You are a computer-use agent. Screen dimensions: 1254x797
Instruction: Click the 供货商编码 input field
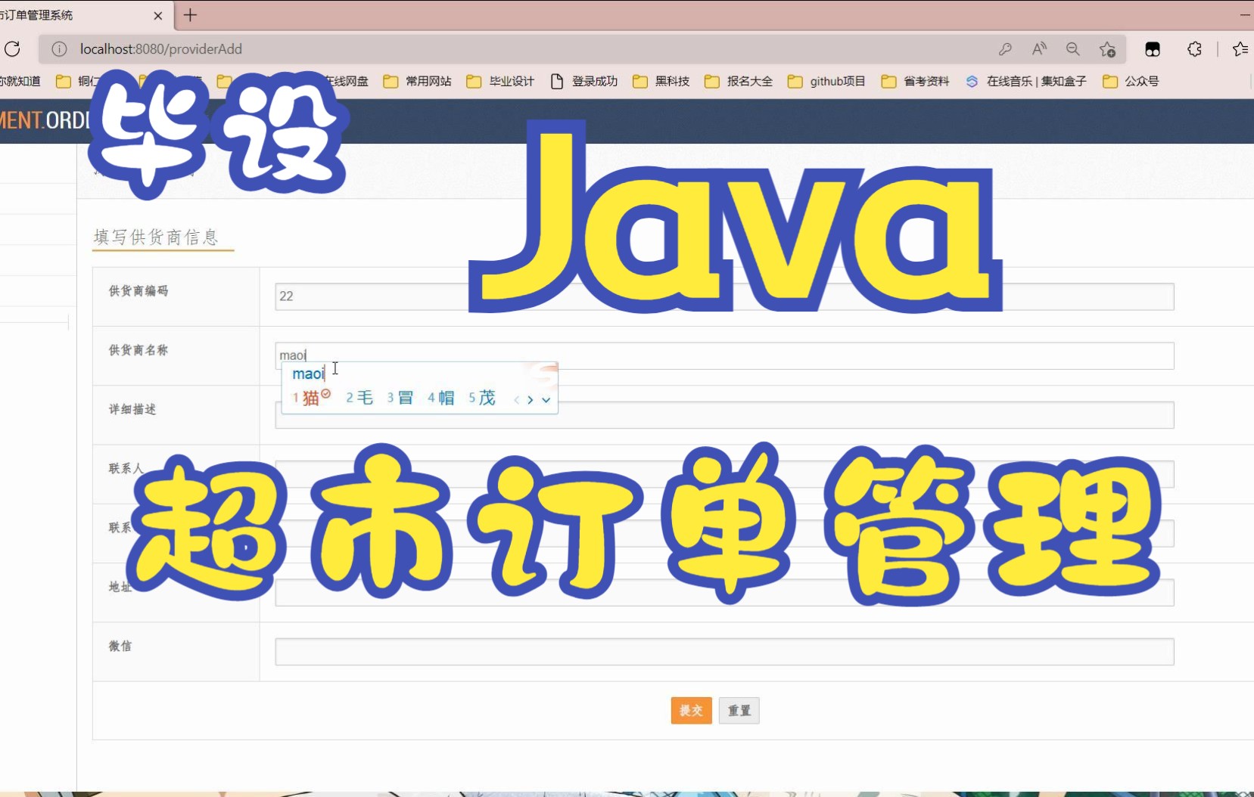[724, 296]
